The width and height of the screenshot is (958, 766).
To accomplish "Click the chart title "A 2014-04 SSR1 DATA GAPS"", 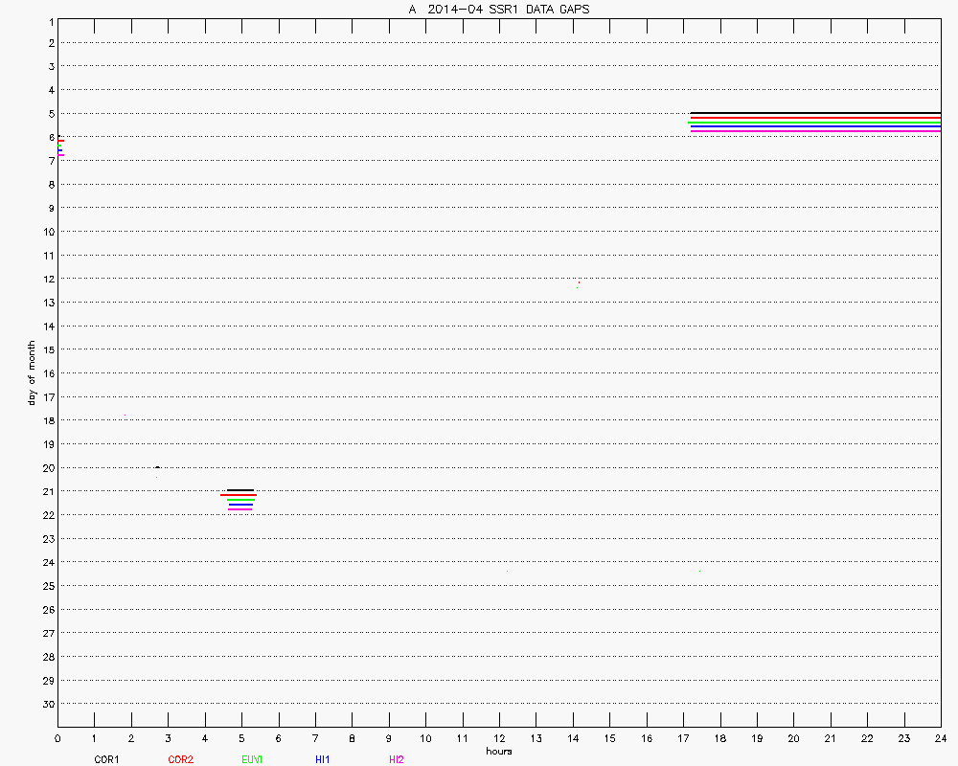I will click(x=499, y=9).
